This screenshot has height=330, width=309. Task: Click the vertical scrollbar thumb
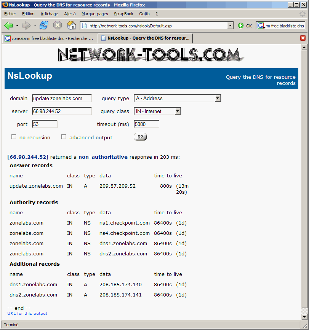click(304, 179)
